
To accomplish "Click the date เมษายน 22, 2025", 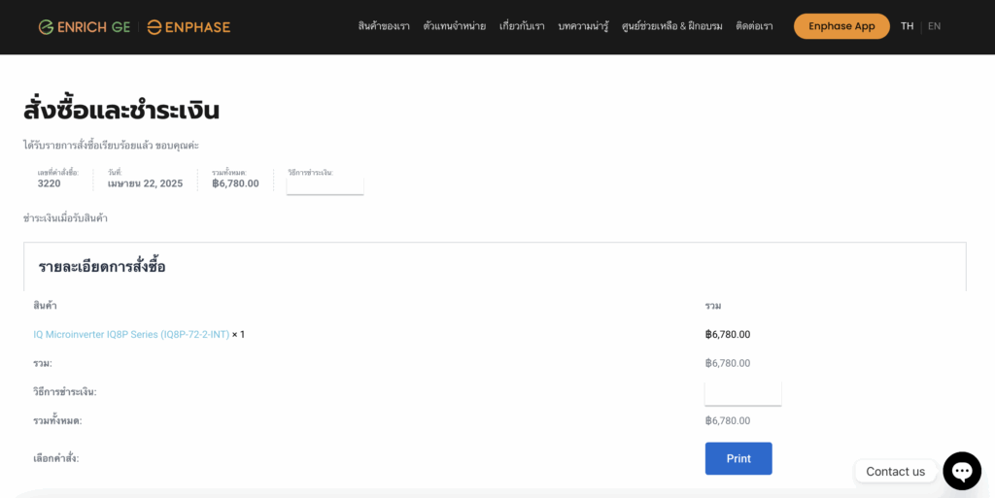I will [x=145, y=183].
